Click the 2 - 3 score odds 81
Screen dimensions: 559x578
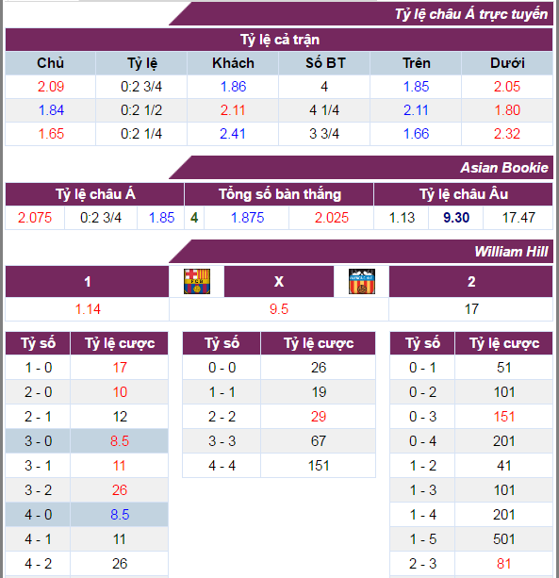click(504, 564)
